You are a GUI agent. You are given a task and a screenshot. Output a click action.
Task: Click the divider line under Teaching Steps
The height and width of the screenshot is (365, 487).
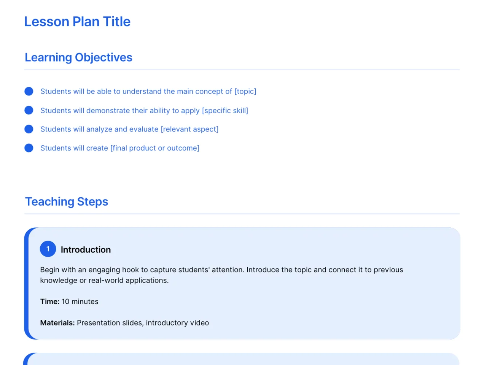pyautogui.click(x=242, y=214)
